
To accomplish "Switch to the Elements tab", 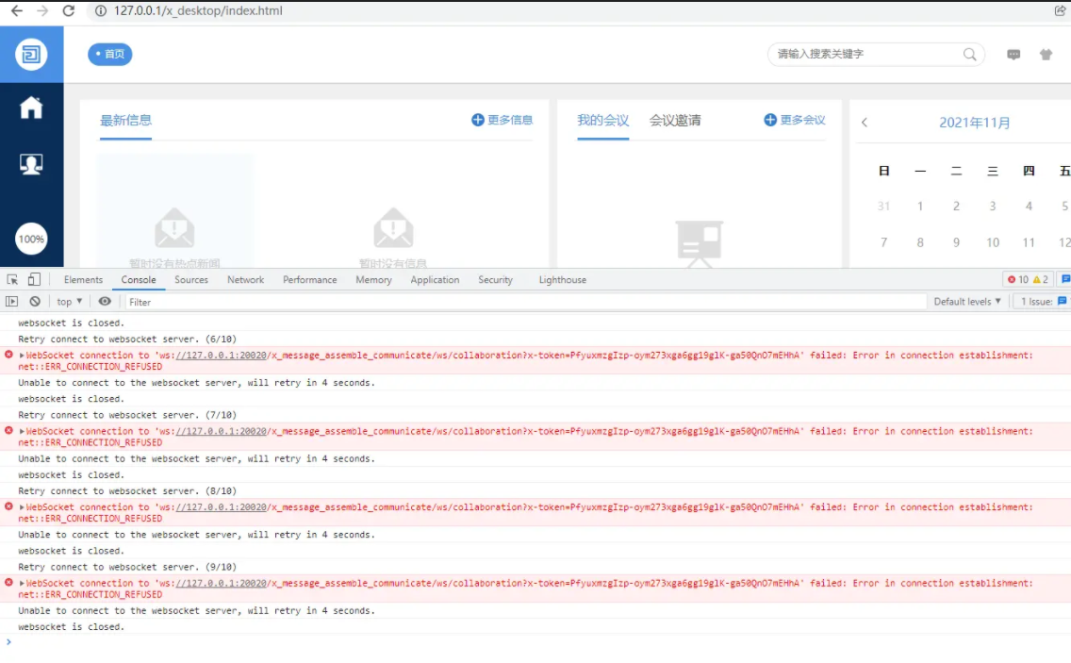I will coord(83,279).
